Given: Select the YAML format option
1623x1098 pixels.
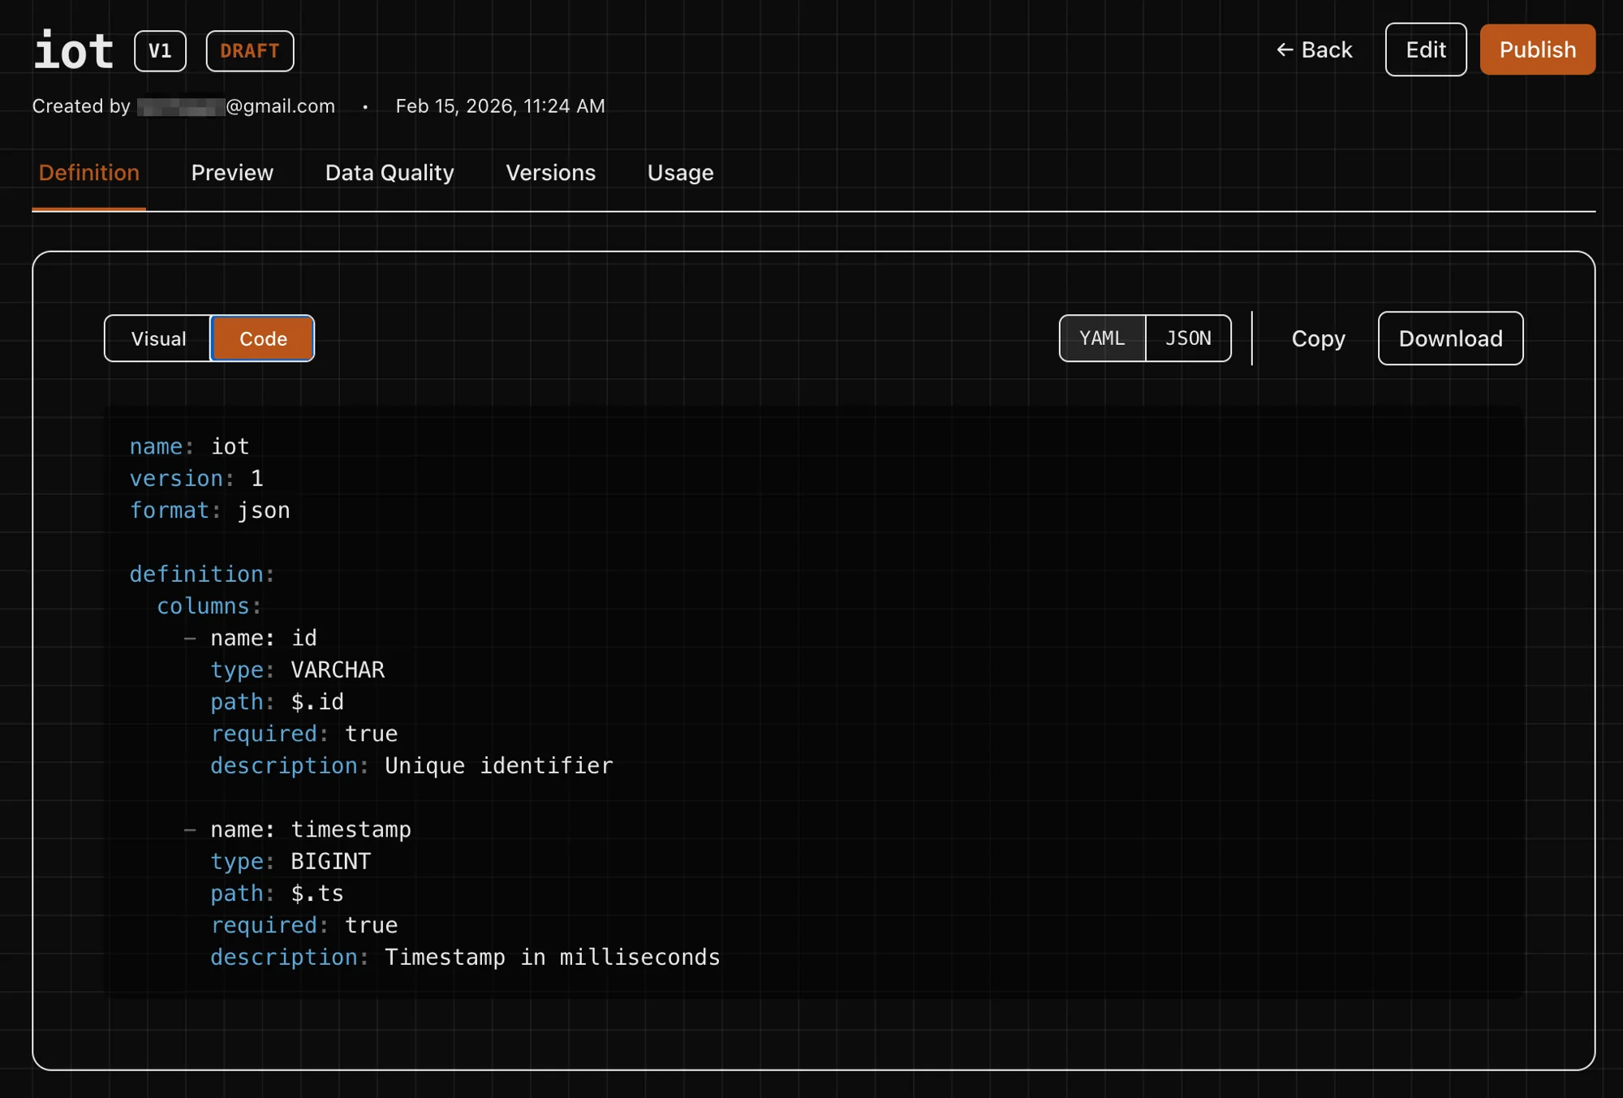Looking at the screenshot, I should [x=1101, y=338].
